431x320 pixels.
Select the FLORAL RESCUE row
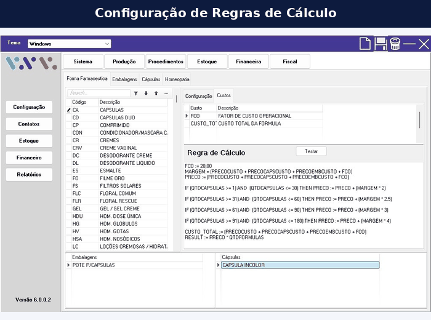click(x=117, y=201)
